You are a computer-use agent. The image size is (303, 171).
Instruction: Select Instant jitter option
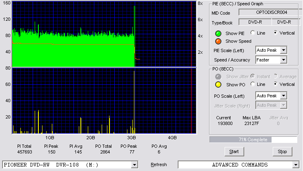pyautogui.click(x=252, y=76)
